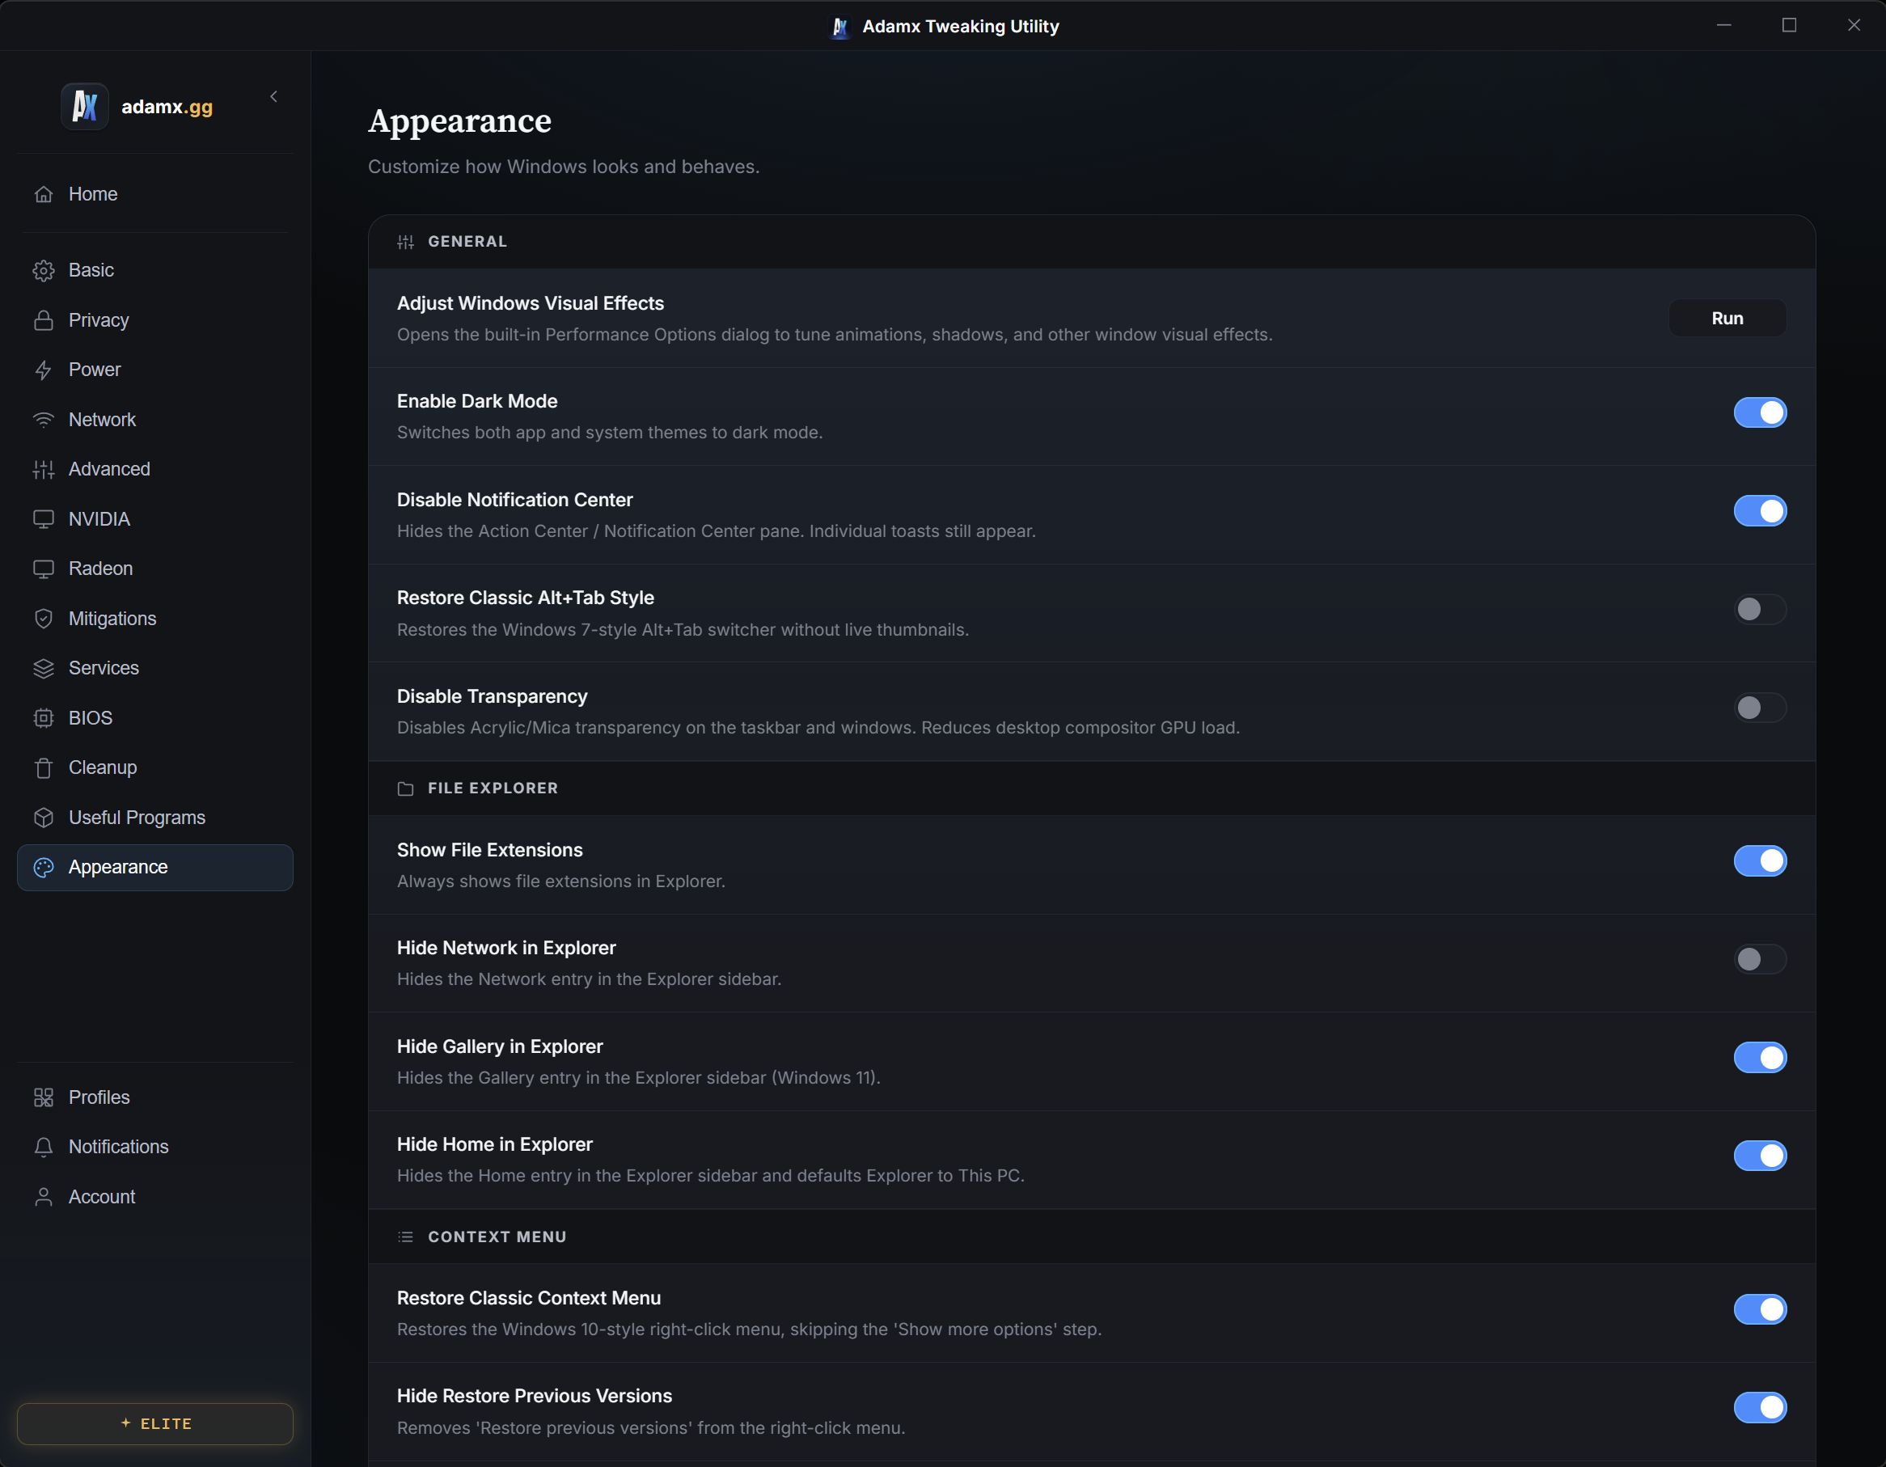Toggle Disable Notification Center switch

[1760, 511]
